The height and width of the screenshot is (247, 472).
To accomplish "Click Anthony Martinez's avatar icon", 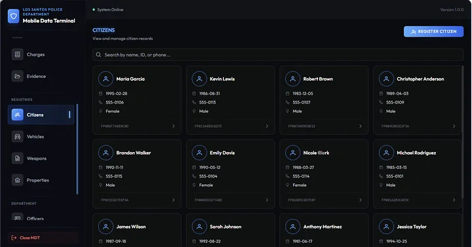I will (x=292, y=227).
